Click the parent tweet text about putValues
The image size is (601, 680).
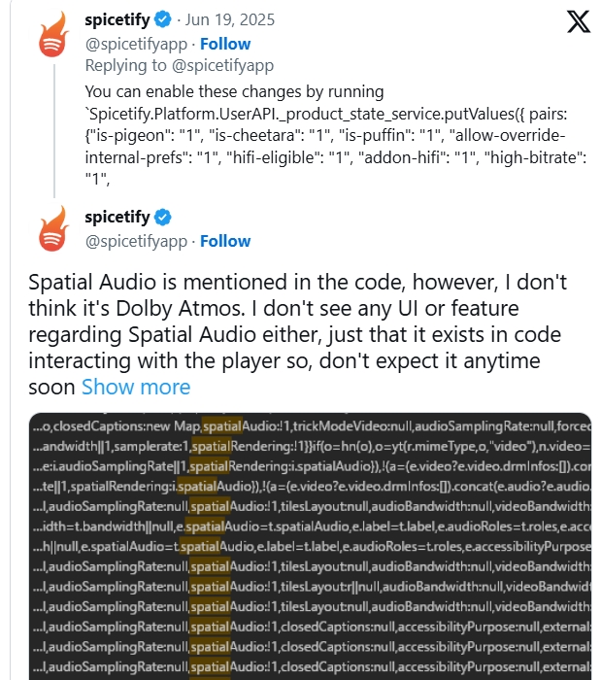336,135
